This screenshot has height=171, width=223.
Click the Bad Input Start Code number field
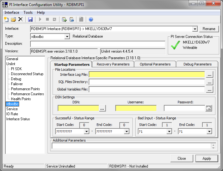click(167, 125)
